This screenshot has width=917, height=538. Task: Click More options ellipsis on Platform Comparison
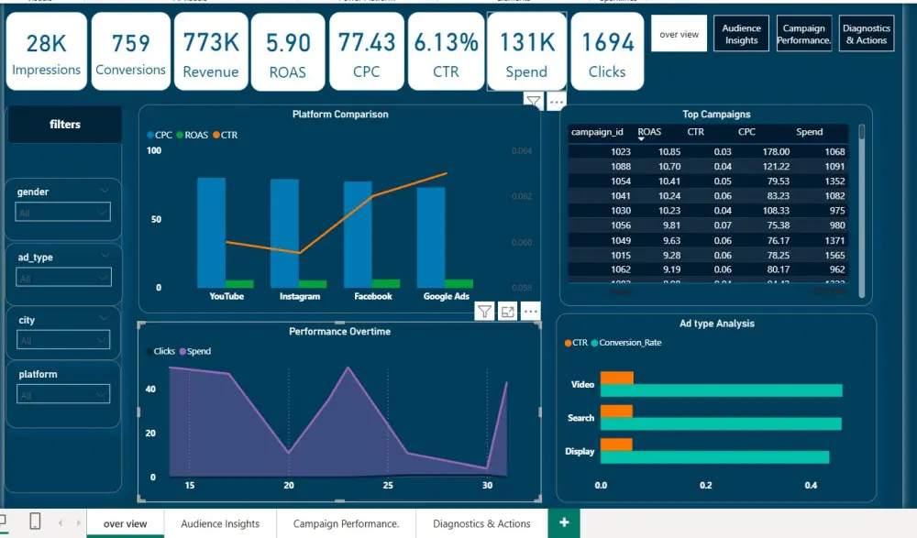point(556,102)
